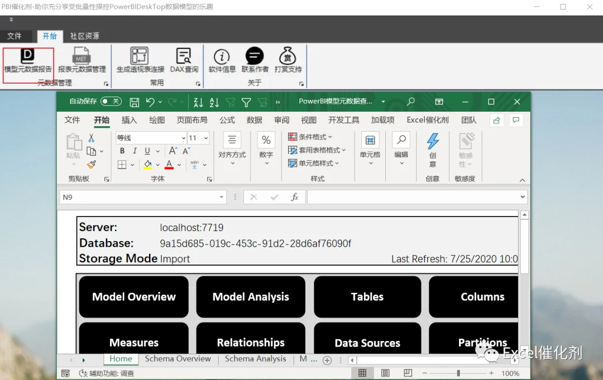Switch to 社区资源 tab
603x380 pixels.
tap(85, 36)
